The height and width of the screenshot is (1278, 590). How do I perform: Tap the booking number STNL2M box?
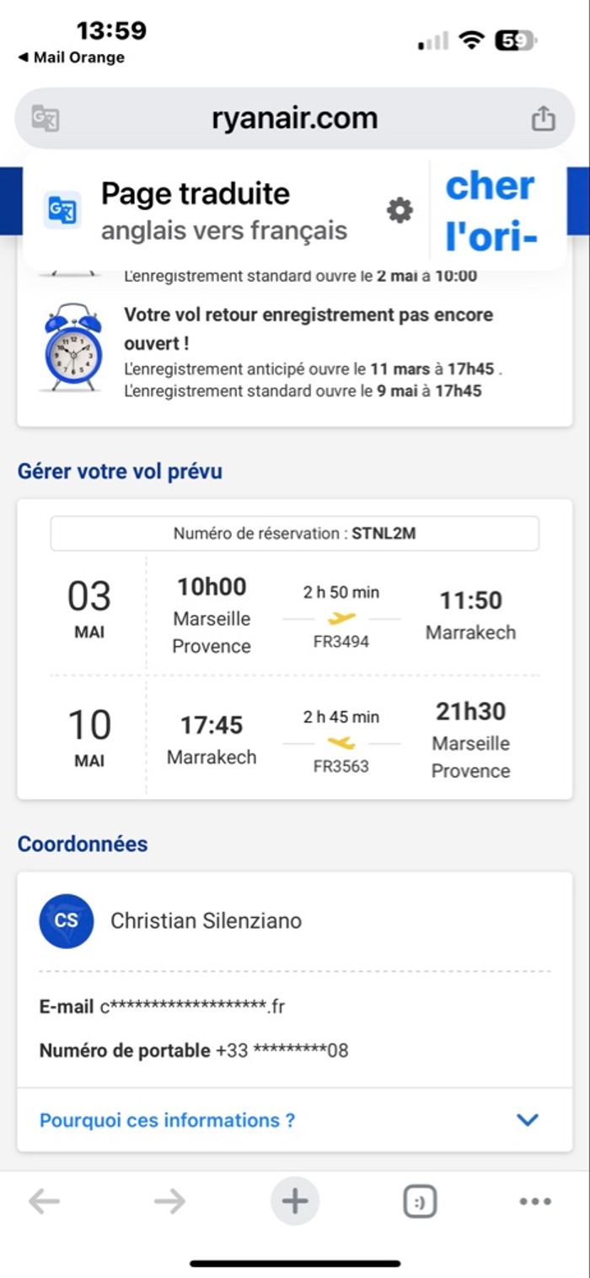(294, 533)
